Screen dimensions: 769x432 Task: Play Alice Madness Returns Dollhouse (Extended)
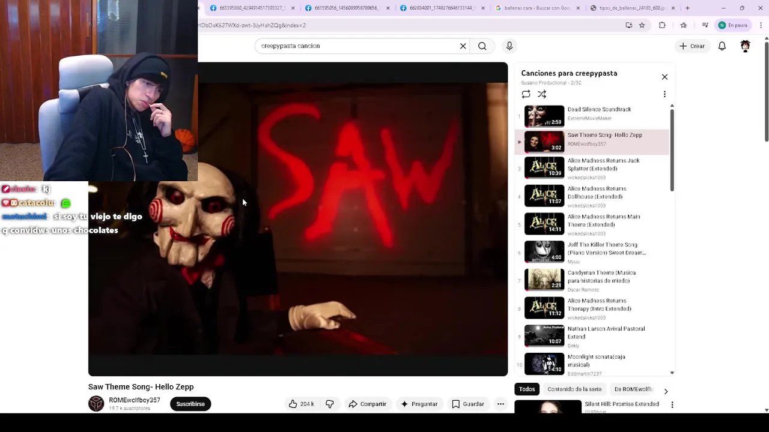click(592, 197)
